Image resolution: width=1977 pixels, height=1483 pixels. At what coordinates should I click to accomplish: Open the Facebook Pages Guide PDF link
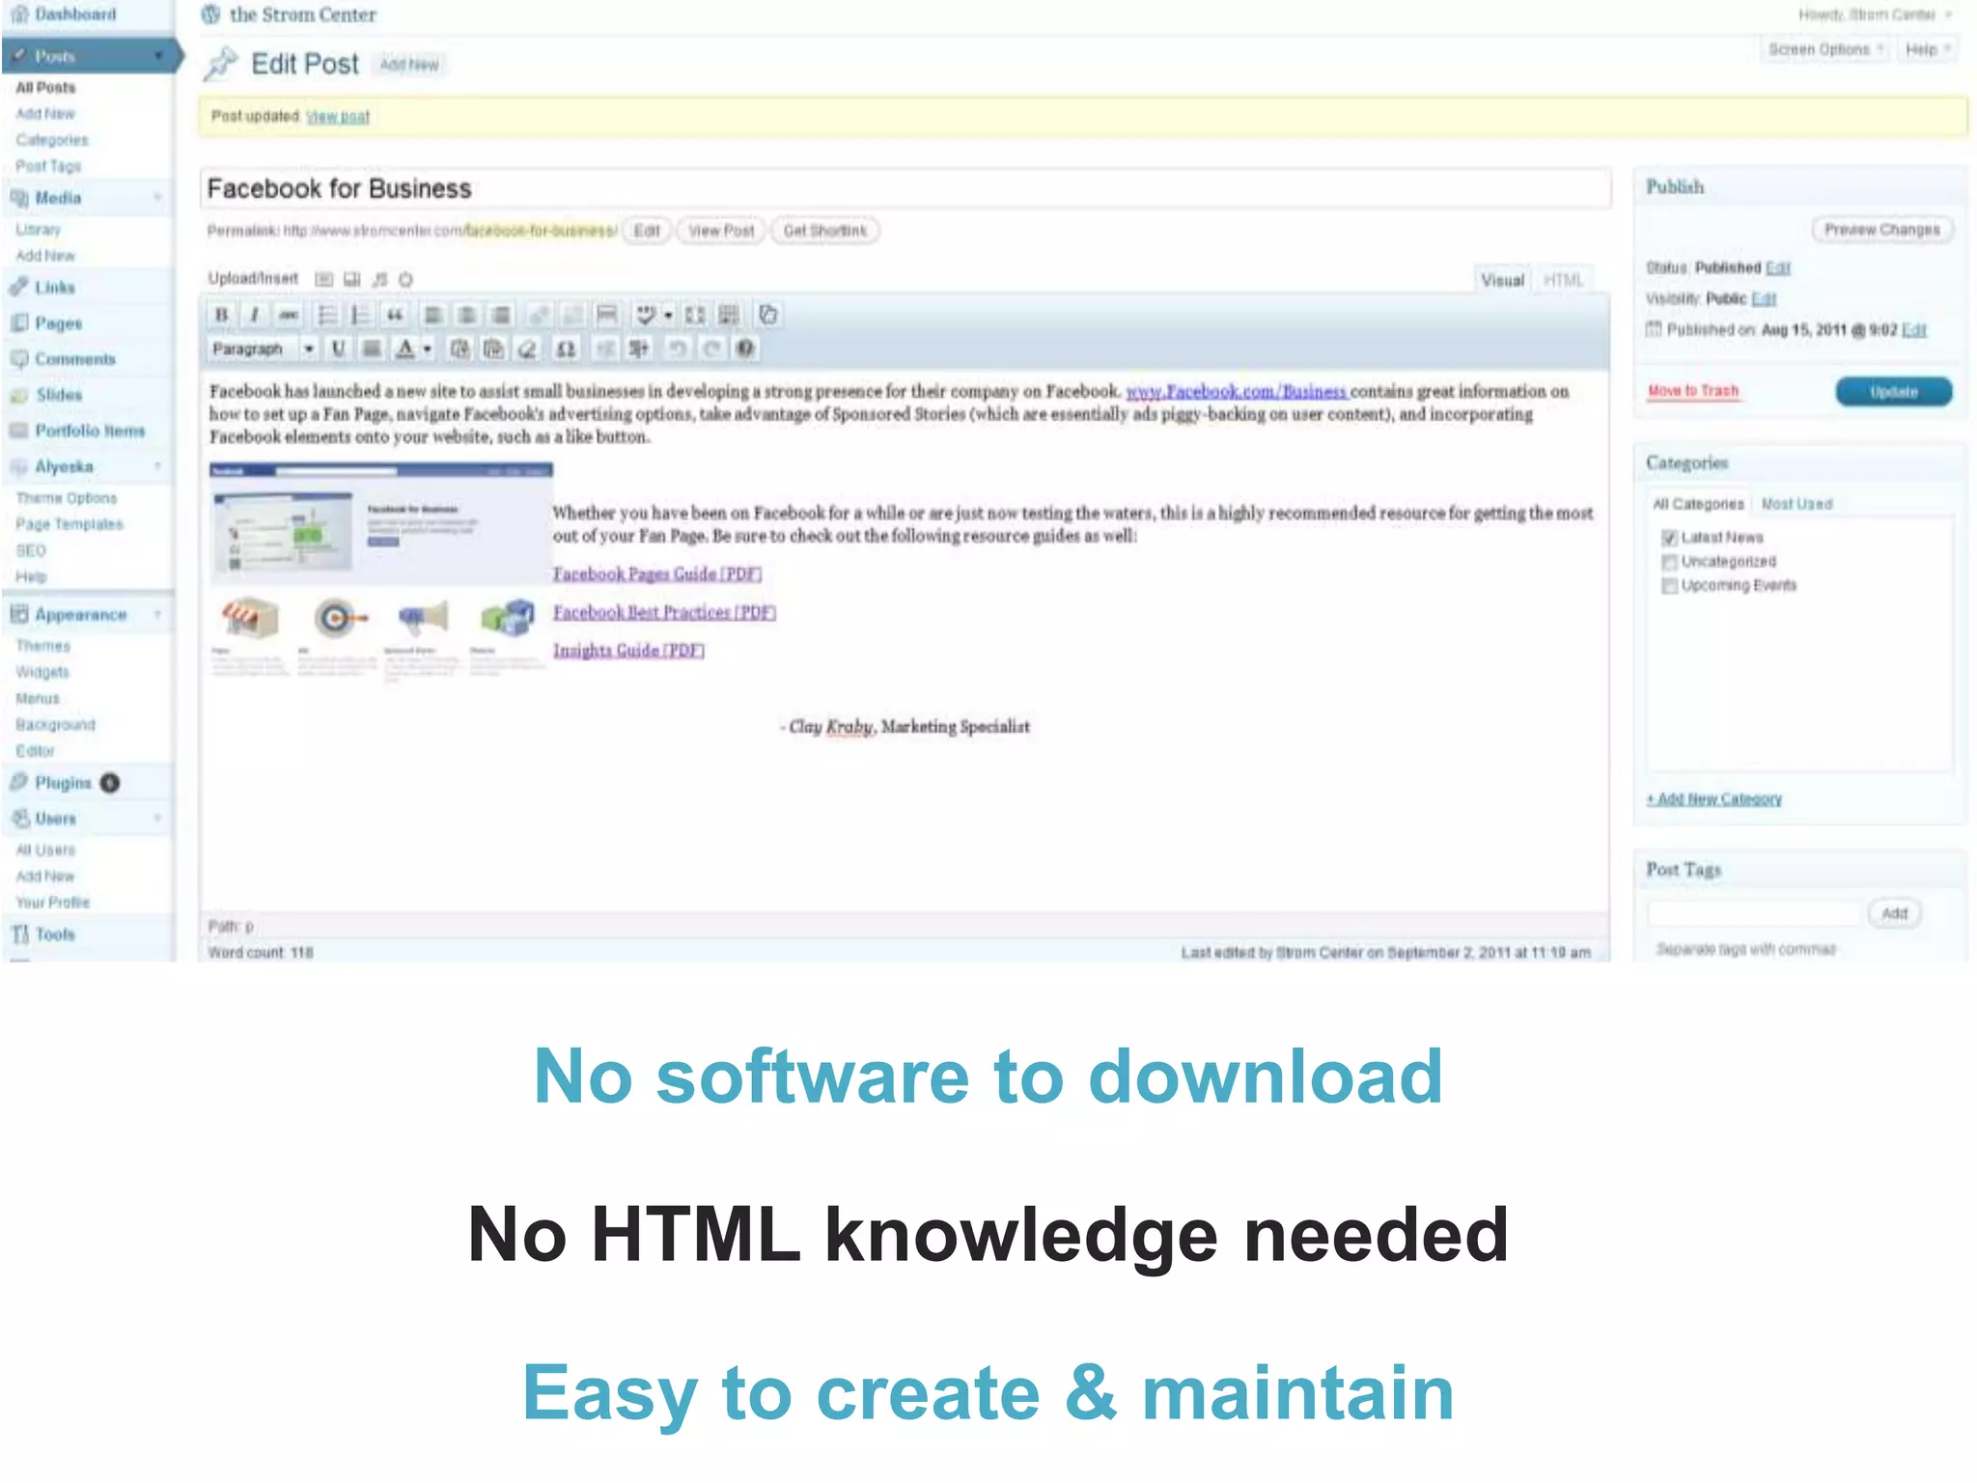tap(657, 574)
